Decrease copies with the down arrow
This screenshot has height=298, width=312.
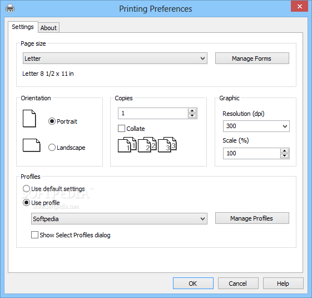192,116
